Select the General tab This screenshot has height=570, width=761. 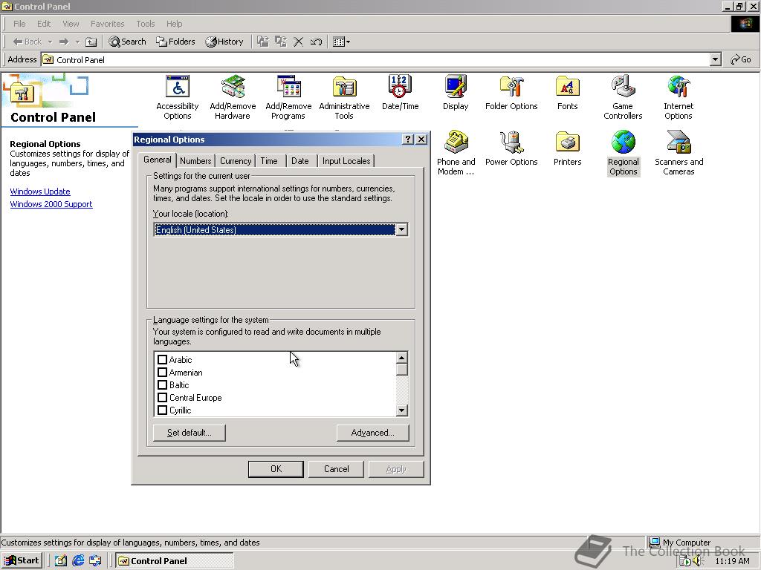[158, 160]
